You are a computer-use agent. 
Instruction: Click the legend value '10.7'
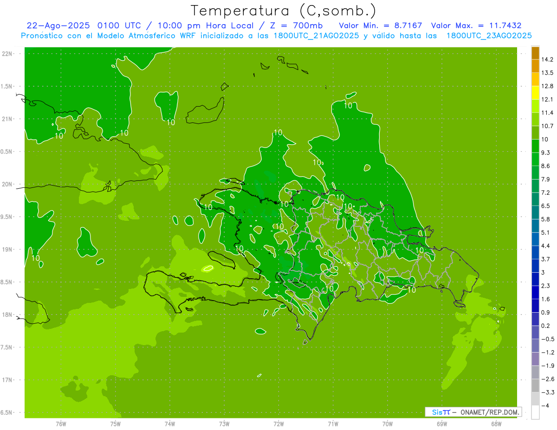click(x=547, y=126)
